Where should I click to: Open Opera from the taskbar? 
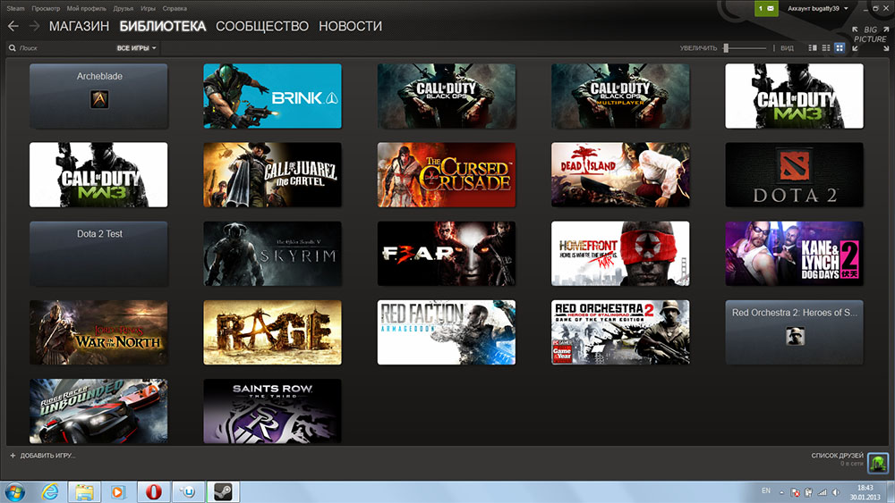pyautogui.click(x=153, y=491)
